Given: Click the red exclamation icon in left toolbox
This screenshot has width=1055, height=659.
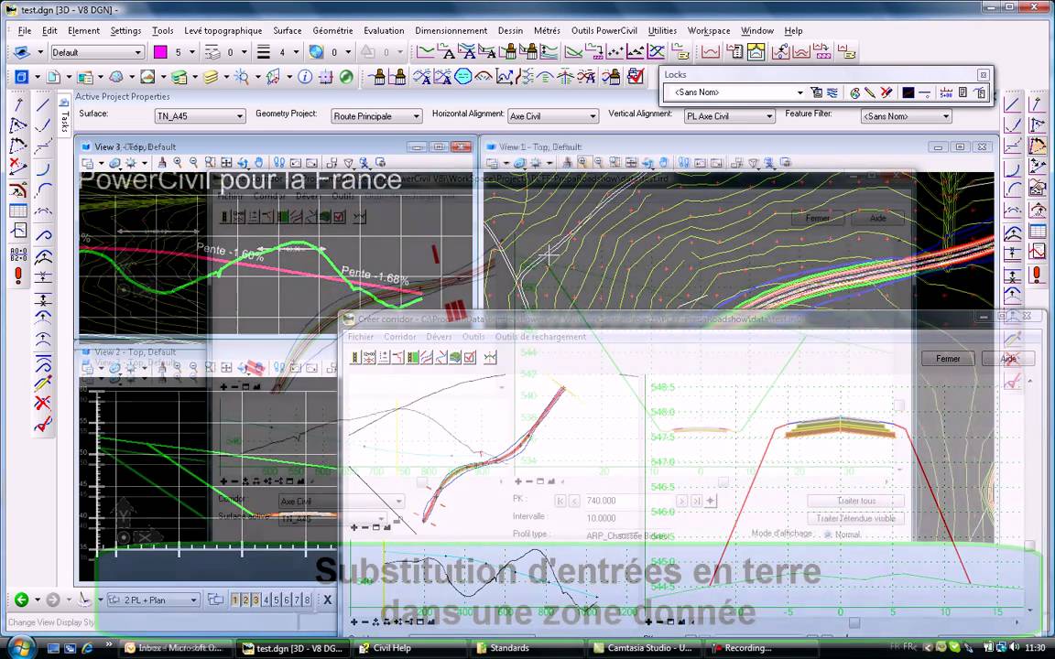Looking at the screenshot, I should coord(18,275).
